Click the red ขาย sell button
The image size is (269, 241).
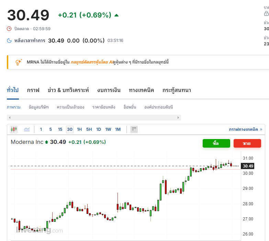coord(247,143)
